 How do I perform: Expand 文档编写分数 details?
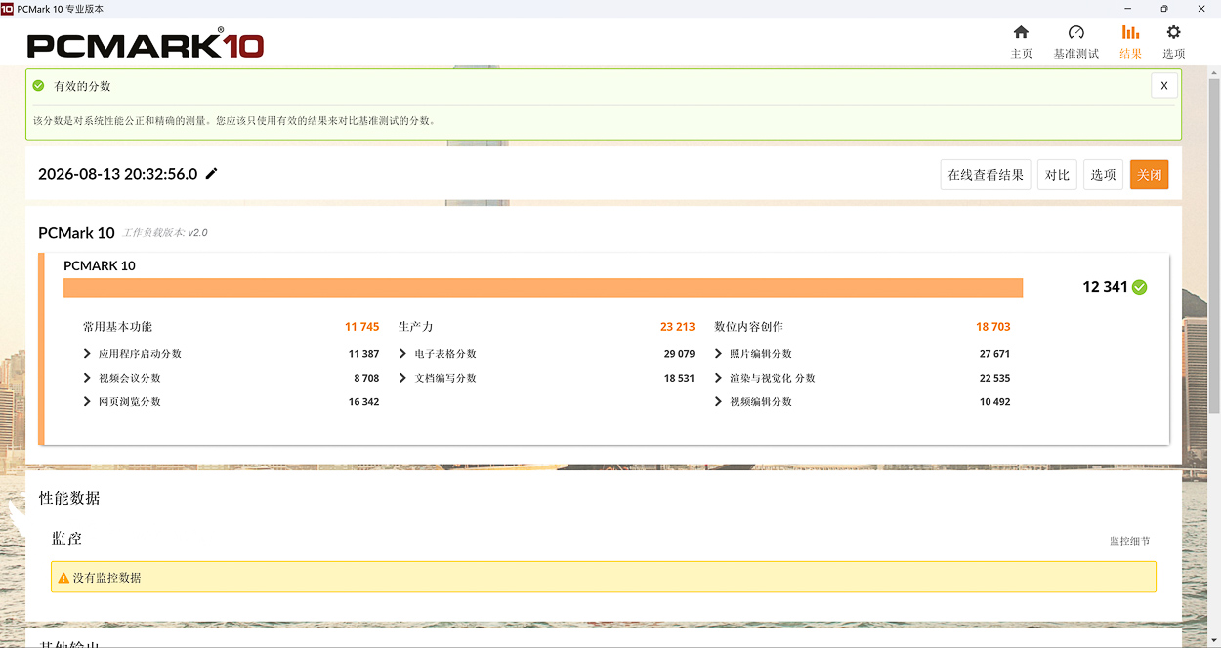[x=402, y=378]
